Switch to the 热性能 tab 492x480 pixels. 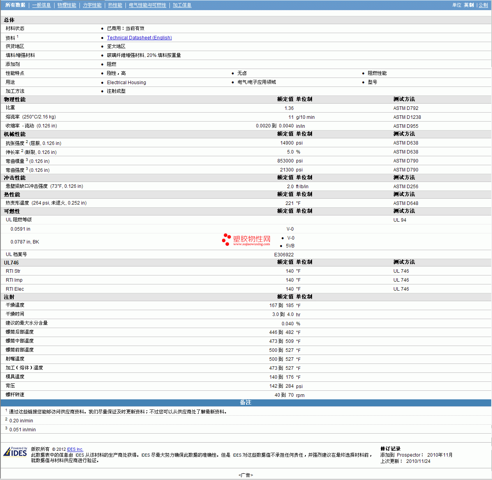pos(115,5)
